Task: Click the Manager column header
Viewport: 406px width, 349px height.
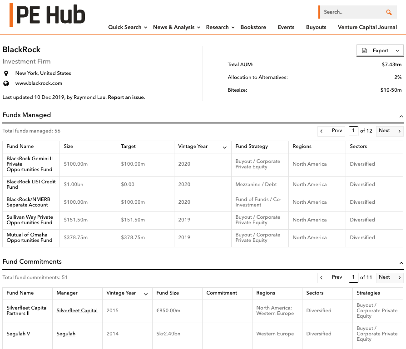Action: pyautogui.click(x=67, y=293)
